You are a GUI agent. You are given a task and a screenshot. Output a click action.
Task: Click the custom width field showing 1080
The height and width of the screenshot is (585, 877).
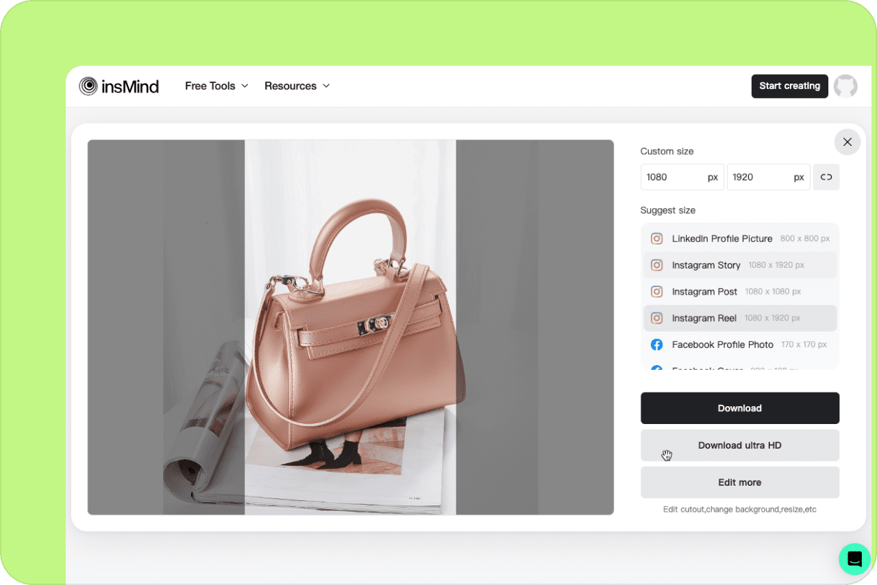(682, 177)
